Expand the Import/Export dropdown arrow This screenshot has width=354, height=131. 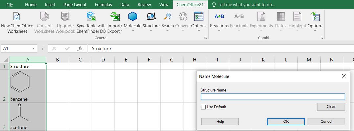click(x=122, y=31)
